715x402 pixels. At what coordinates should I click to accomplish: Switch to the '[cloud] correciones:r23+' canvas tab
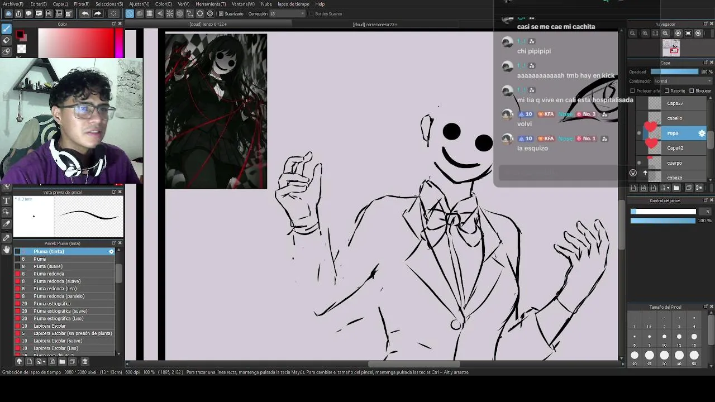(375, 25)
